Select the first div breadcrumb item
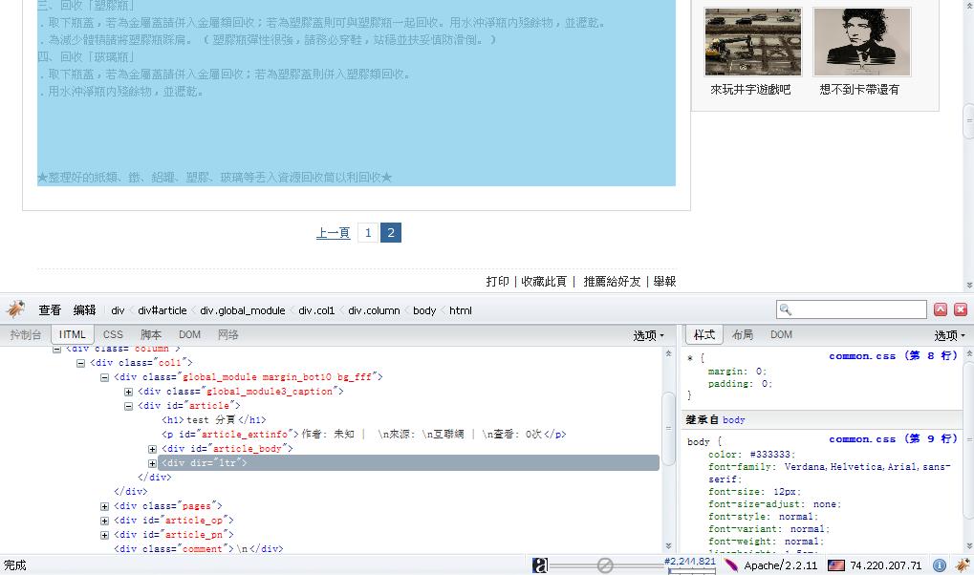 coord(118,310)
